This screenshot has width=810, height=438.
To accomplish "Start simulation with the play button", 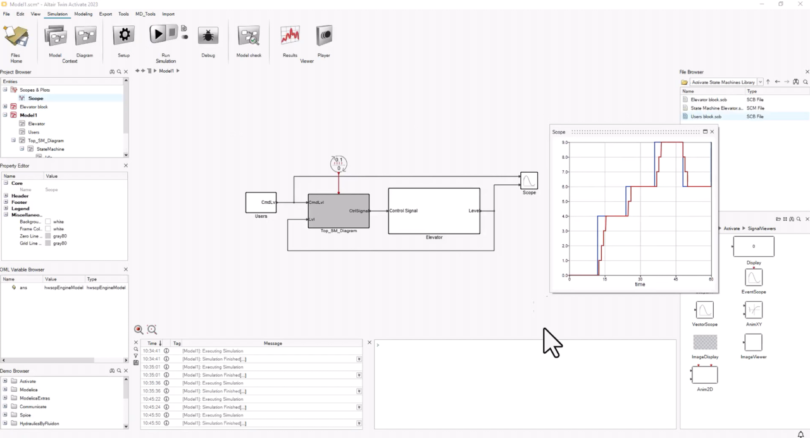I will (158, 34).
